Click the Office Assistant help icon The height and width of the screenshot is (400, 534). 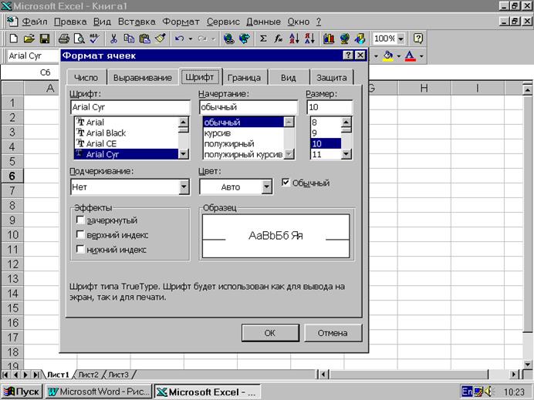[418, 39]
